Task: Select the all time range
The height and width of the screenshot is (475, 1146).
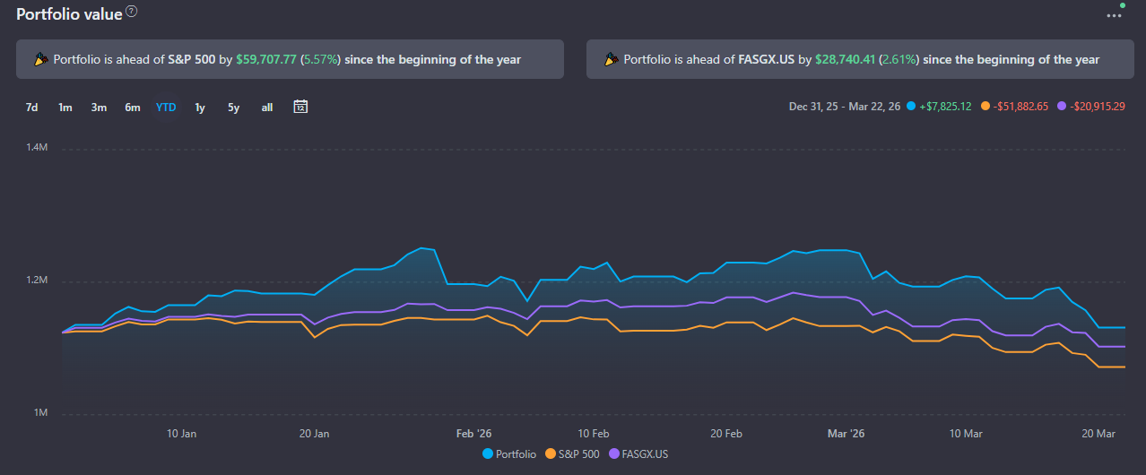Action: coord(267,108)
